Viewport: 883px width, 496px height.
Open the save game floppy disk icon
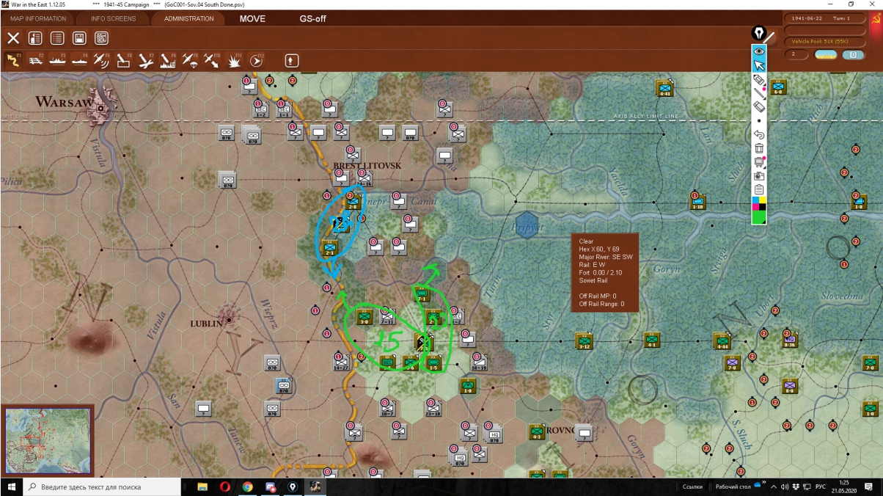click(79, 38)
